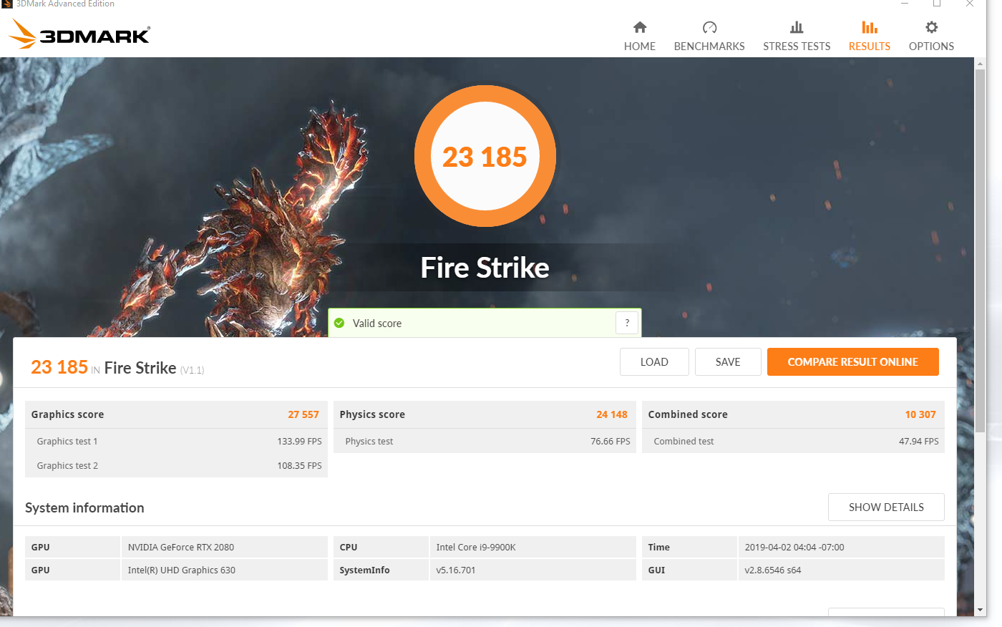
Task: Click the SystemInfo version v5.16.701
Action: [533, 570]
